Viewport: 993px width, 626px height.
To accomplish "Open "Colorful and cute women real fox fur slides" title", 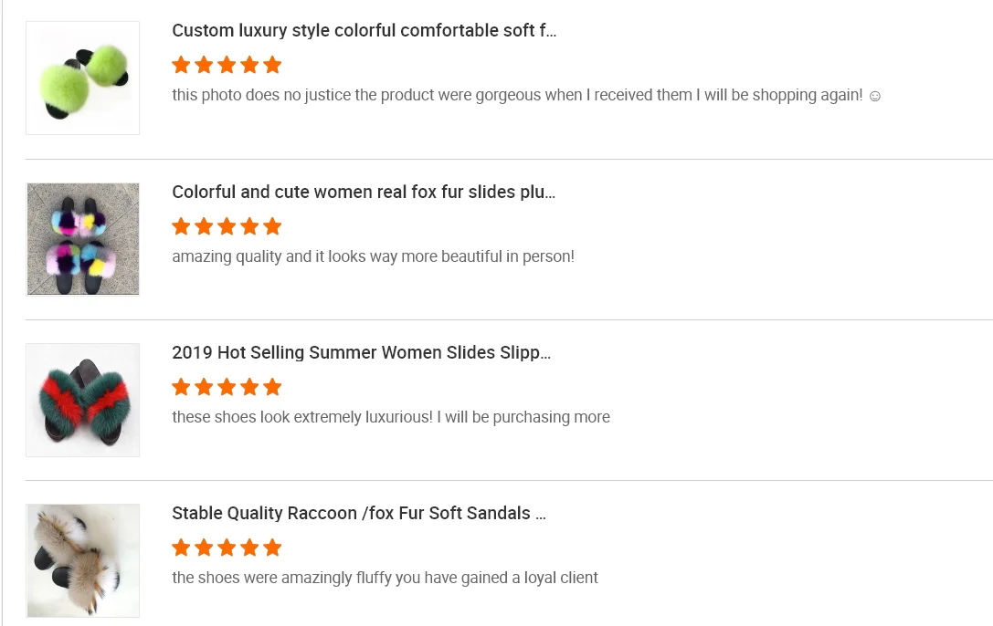I will click(364, 193).
